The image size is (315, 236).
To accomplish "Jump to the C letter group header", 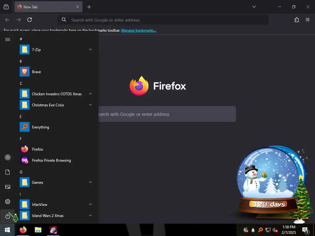I will click(21, 84).
